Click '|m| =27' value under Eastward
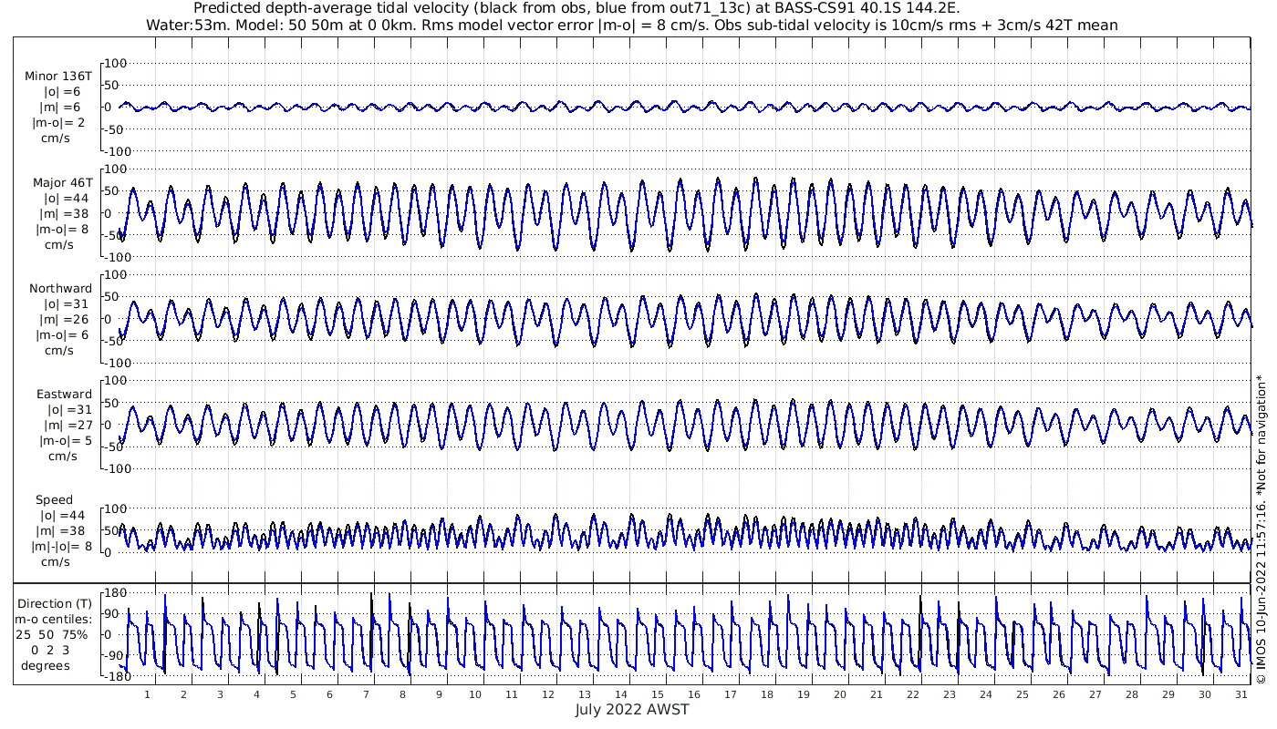The height and width of the screenshot is (729, 1277). (x=64, y=426)
